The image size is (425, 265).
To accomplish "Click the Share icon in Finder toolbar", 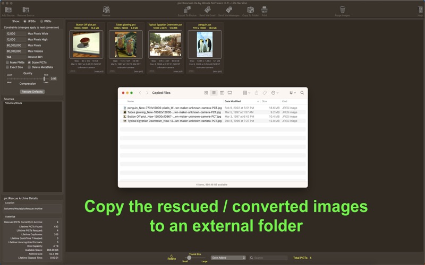I will 257,93.
